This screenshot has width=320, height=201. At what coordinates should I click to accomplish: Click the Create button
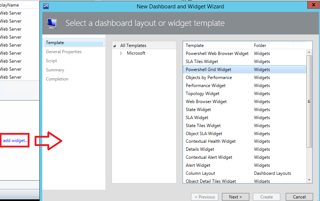[266, 197]
